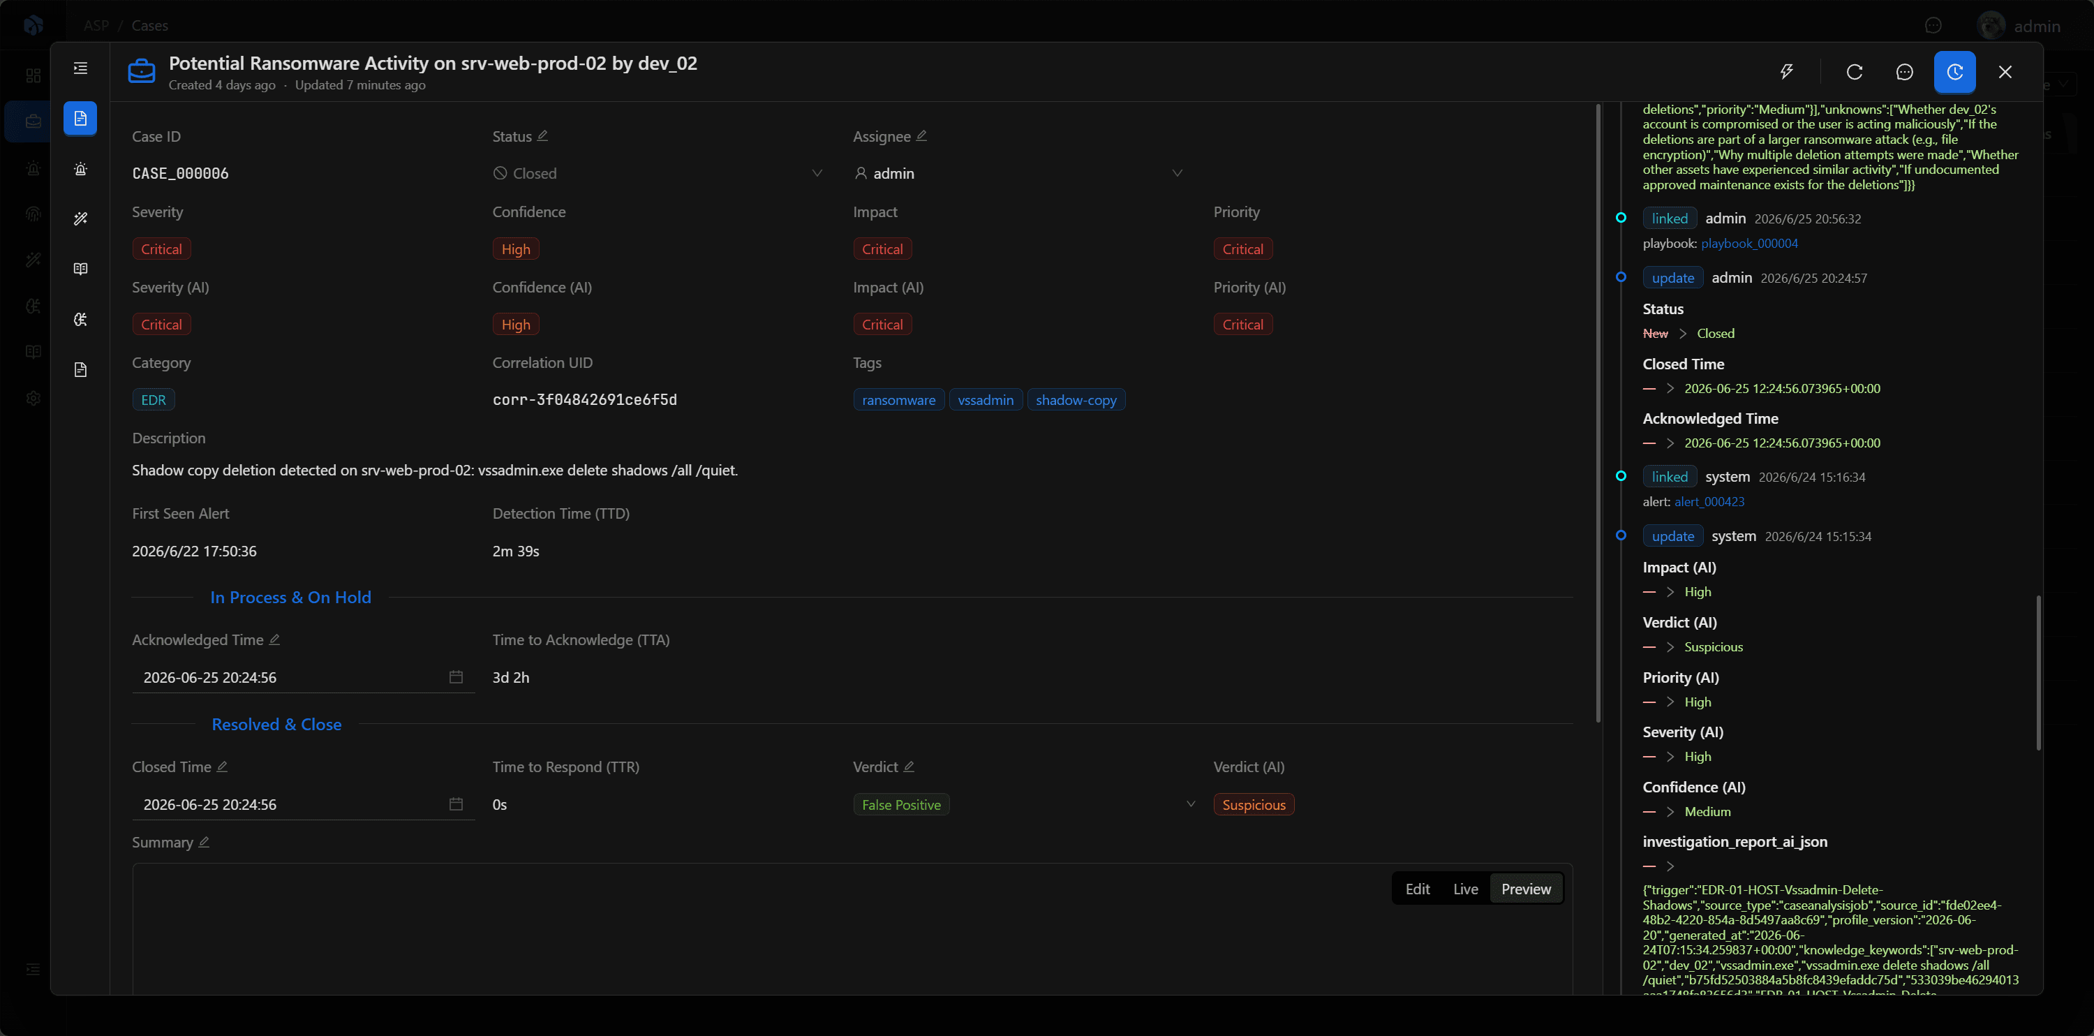Expand main navigation with bottom-left menu icon
Image resolution: width=2094 pixels, height=1036 pixels.
coord(34,968)
